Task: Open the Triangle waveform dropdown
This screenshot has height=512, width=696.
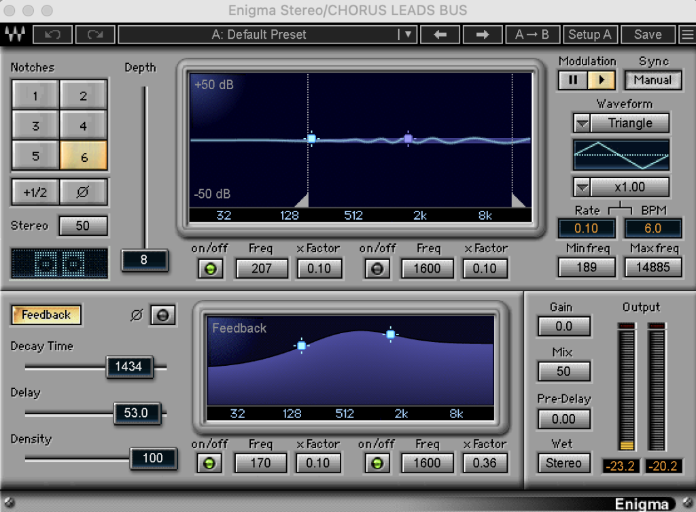Action: click(x=582, y=123)
